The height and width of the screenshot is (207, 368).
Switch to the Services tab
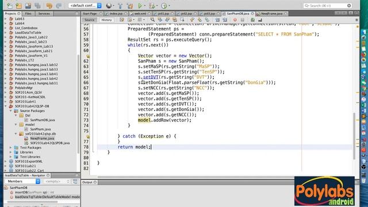pos(44,14)
